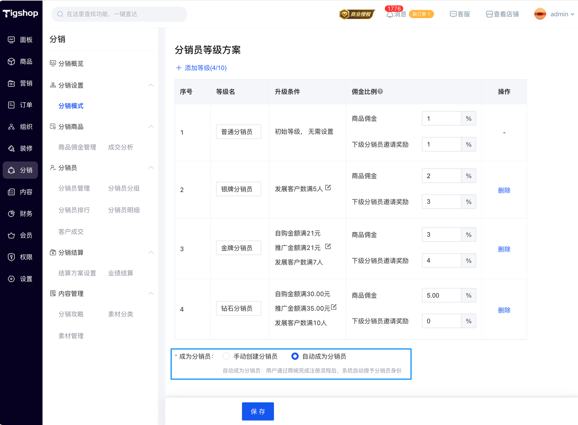The width and height of the screenshot is (578, 425).
Task: Open 客服 chat in top bar
Action: click(x=460, y=14)
